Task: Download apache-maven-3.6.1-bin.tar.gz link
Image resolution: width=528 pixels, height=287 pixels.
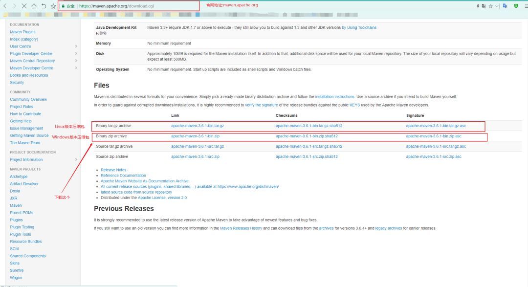Action: (198, 126)
